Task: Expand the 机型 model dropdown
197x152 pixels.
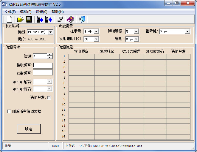Action: click(50, 32)
